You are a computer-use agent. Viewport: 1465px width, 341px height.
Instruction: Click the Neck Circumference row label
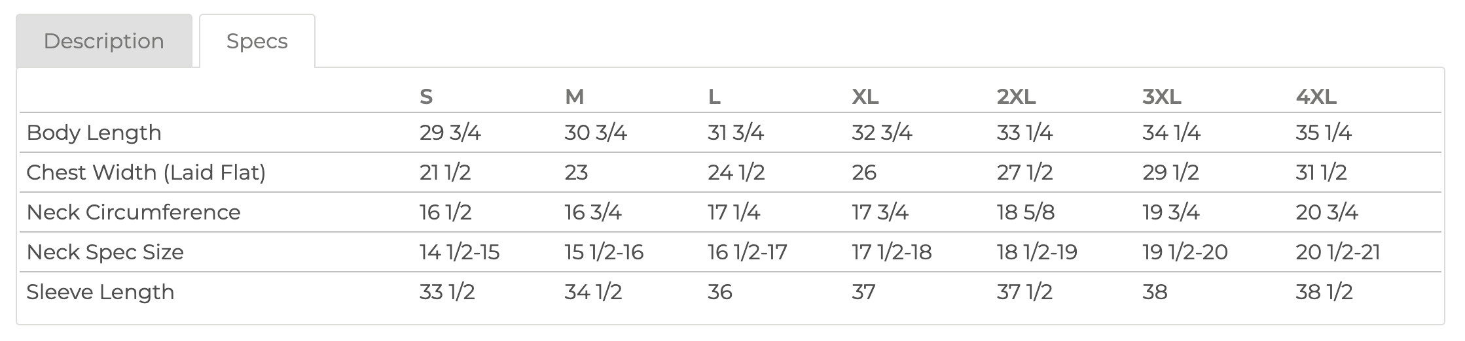(134, 212)
